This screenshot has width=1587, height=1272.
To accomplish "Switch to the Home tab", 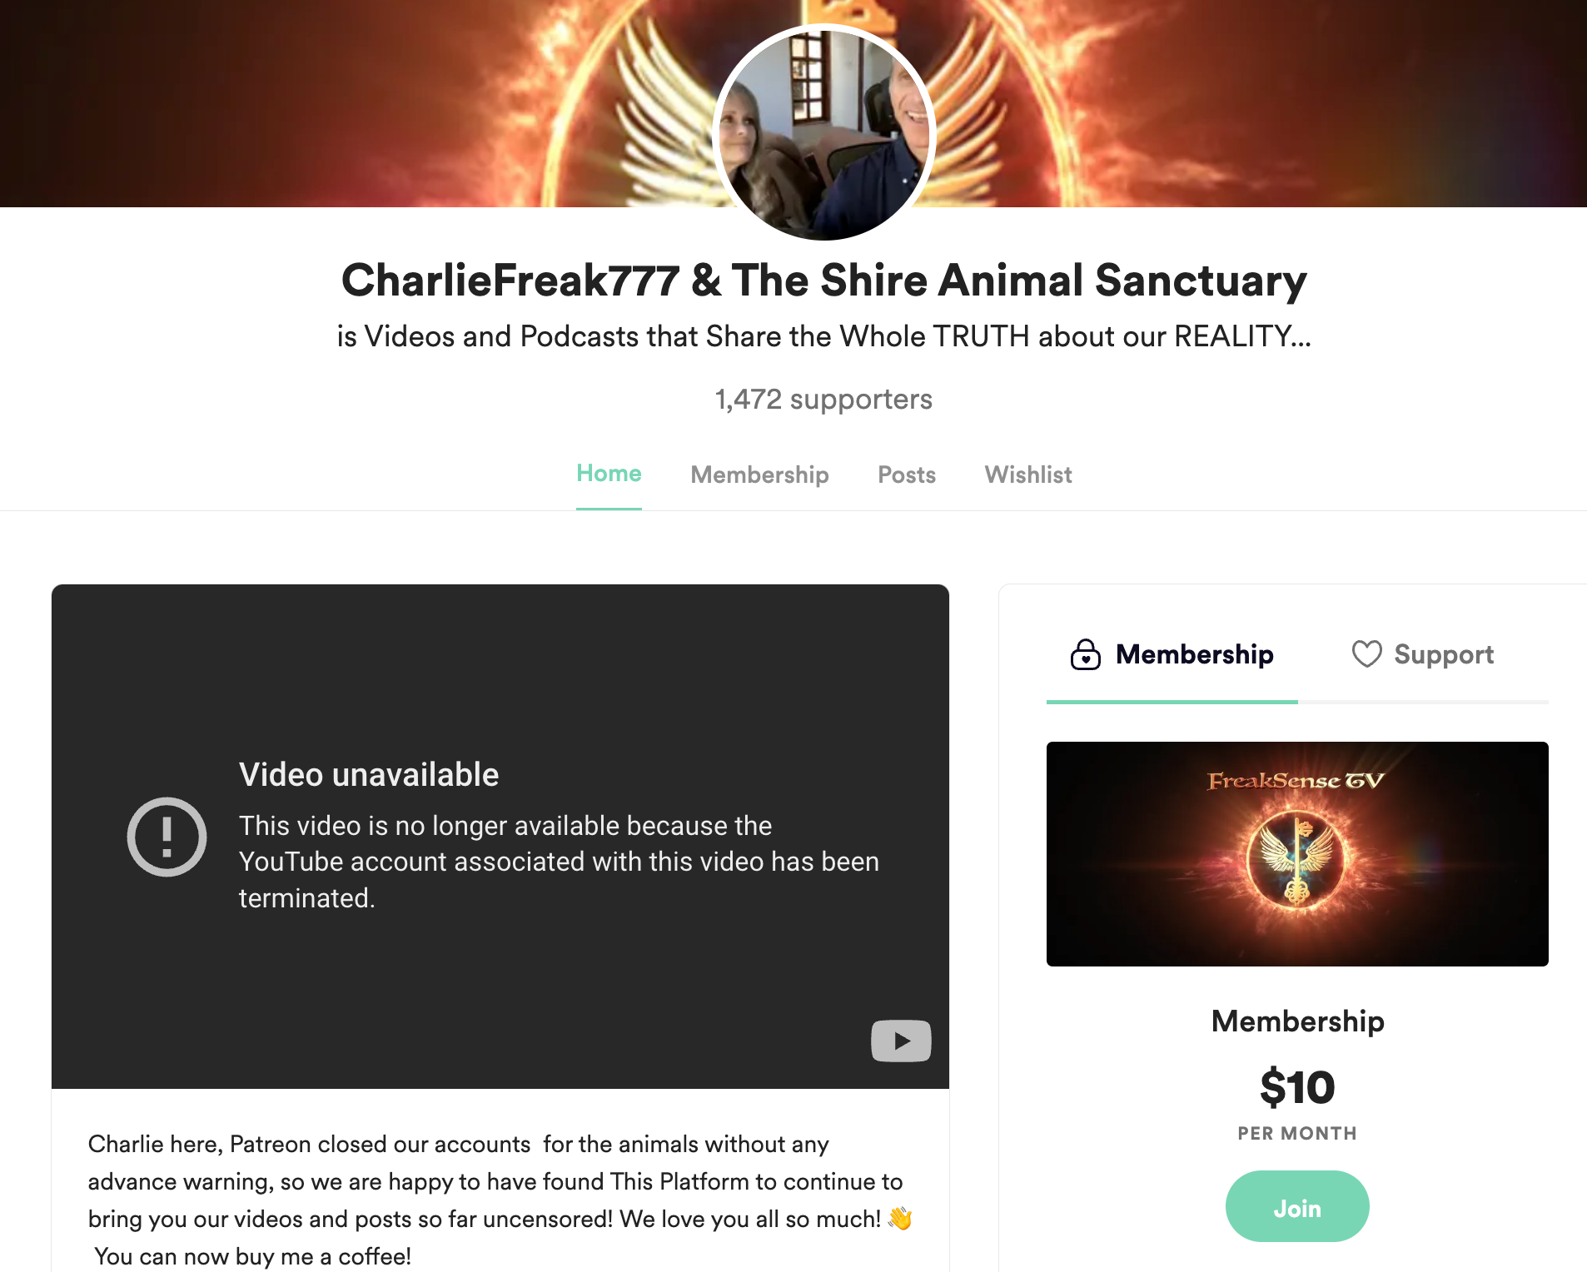I will (609, 474).
